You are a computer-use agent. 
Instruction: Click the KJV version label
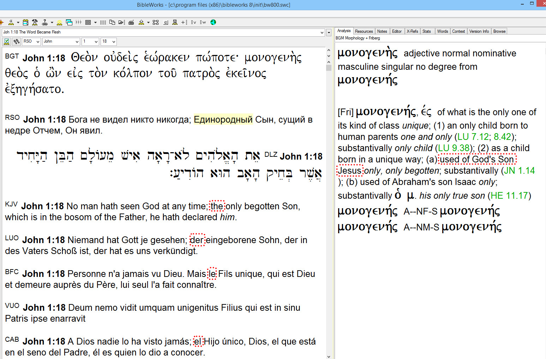click(x=11, y=204)
